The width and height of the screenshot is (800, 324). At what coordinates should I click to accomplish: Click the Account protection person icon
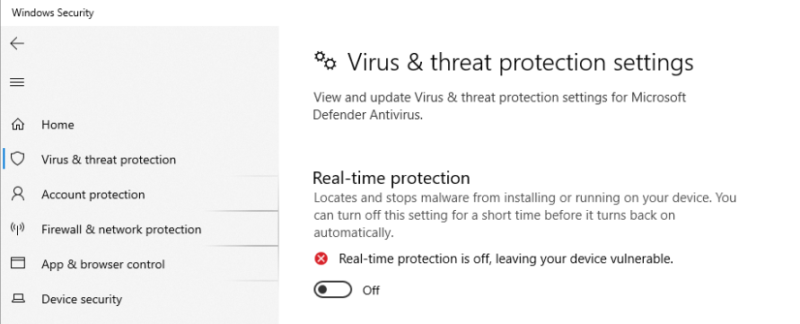[x=18, y=194]
